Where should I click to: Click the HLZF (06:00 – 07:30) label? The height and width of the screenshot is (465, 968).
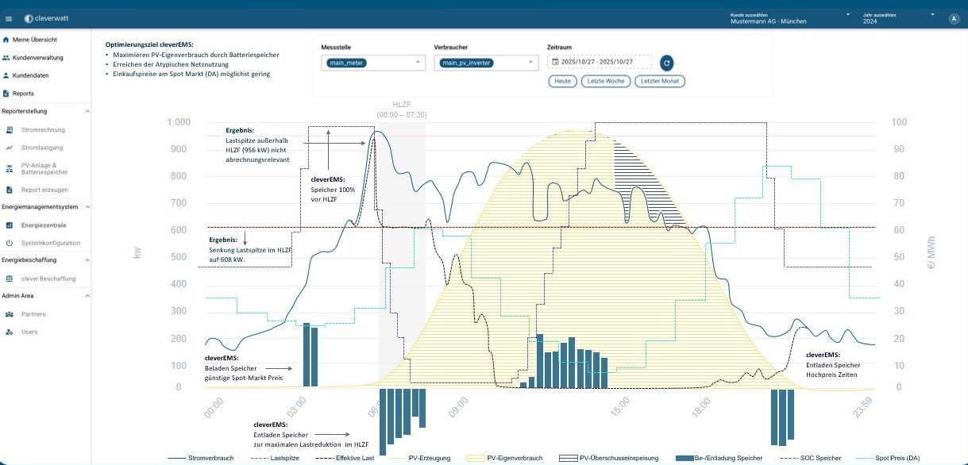pyautogui.click(x=402, y=110)
